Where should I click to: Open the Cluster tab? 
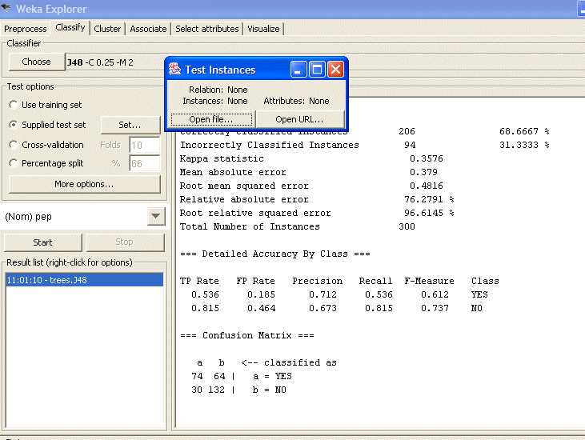click(x=107, y=29)
